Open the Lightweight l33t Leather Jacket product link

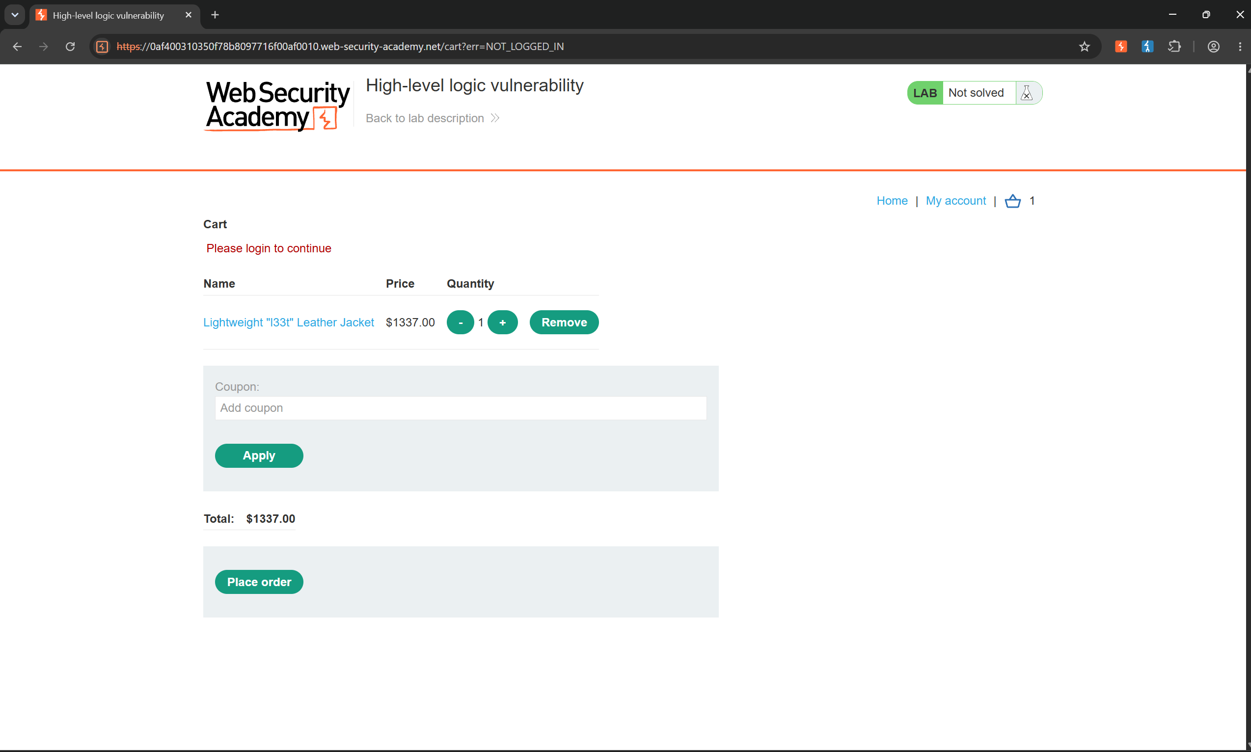[x=288, y=322]
